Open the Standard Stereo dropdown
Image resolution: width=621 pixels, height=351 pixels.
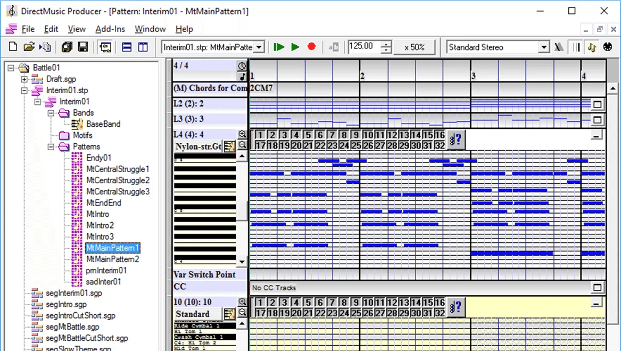point(544,47)
